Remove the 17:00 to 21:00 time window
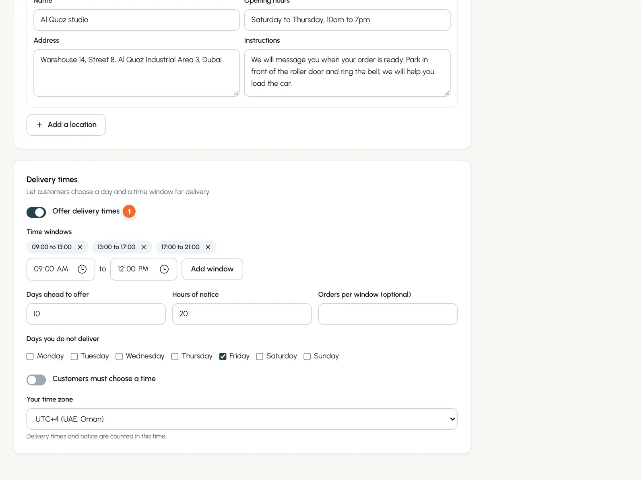644x480 pixels. [208, 247]
